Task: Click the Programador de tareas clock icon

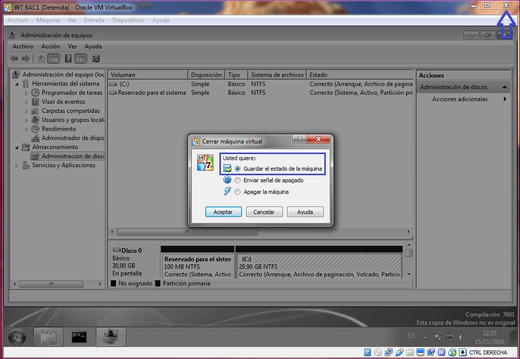Action: point(35,93)
